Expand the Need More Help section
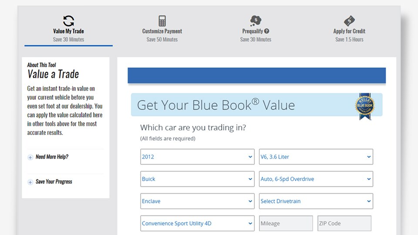 click(x=52, y=157)
